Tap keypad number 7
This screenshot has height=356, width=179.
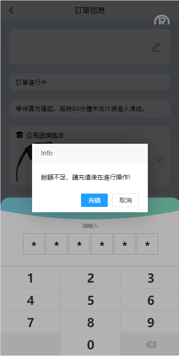click(x=30, y=322)
